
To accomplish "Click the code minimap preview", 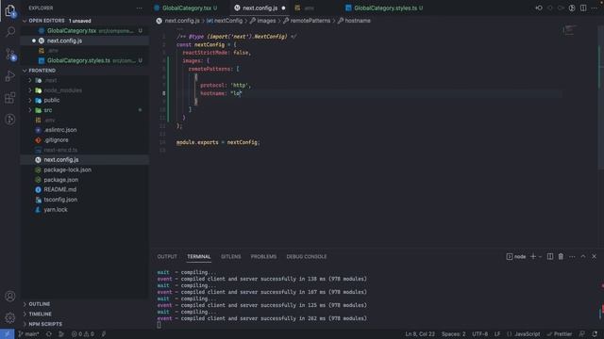I will 569,30.
